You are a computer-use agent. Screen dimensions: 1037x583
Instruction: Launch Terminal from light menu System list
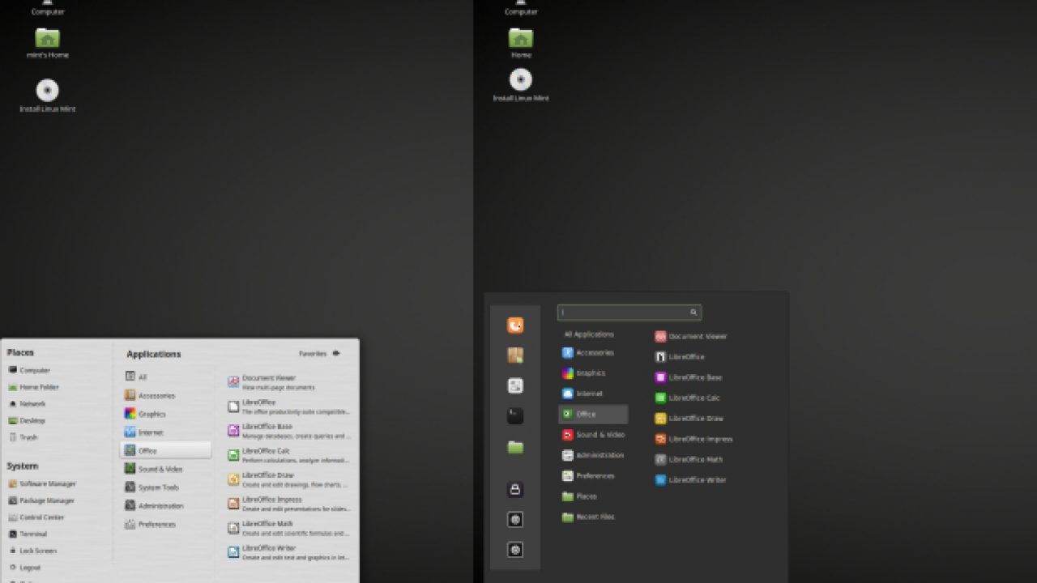coord(28,534)
